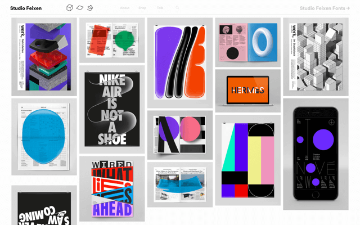Open the newspaper spread with blue brushstroke
This screenshot has width=360, height=225.
pos(180,184)
